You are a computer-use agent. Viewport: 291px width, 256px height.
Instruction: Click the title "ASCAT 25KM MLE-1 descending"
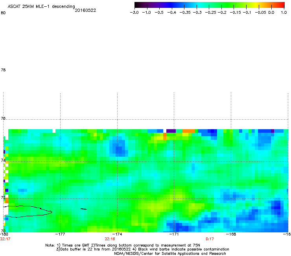(41, 6)
